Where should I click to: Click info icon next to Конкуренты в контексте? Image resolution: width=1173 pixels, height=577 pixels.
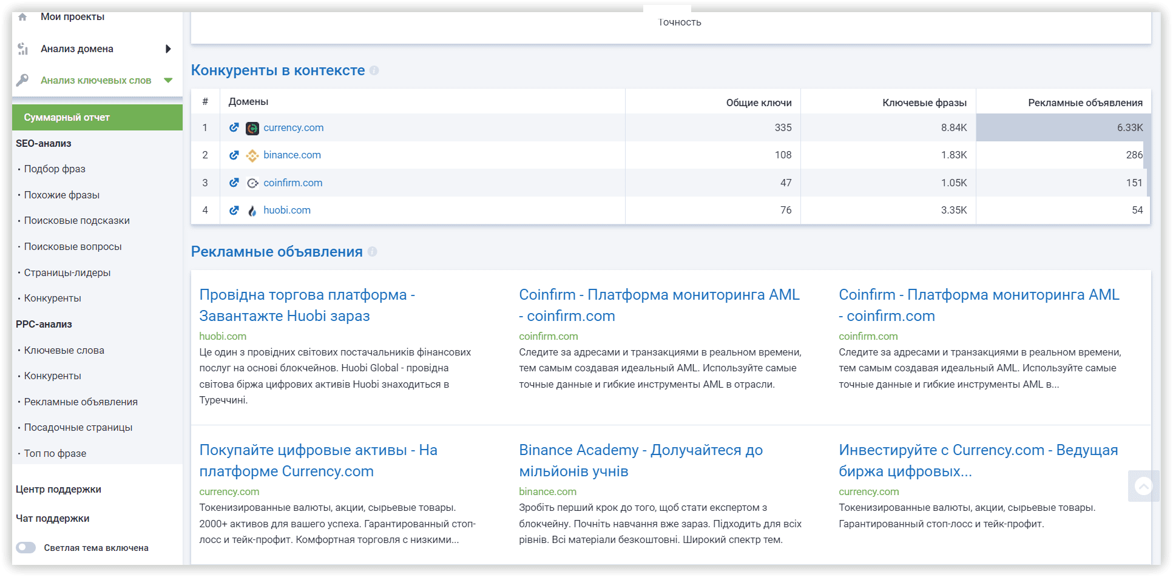(374, 70)
